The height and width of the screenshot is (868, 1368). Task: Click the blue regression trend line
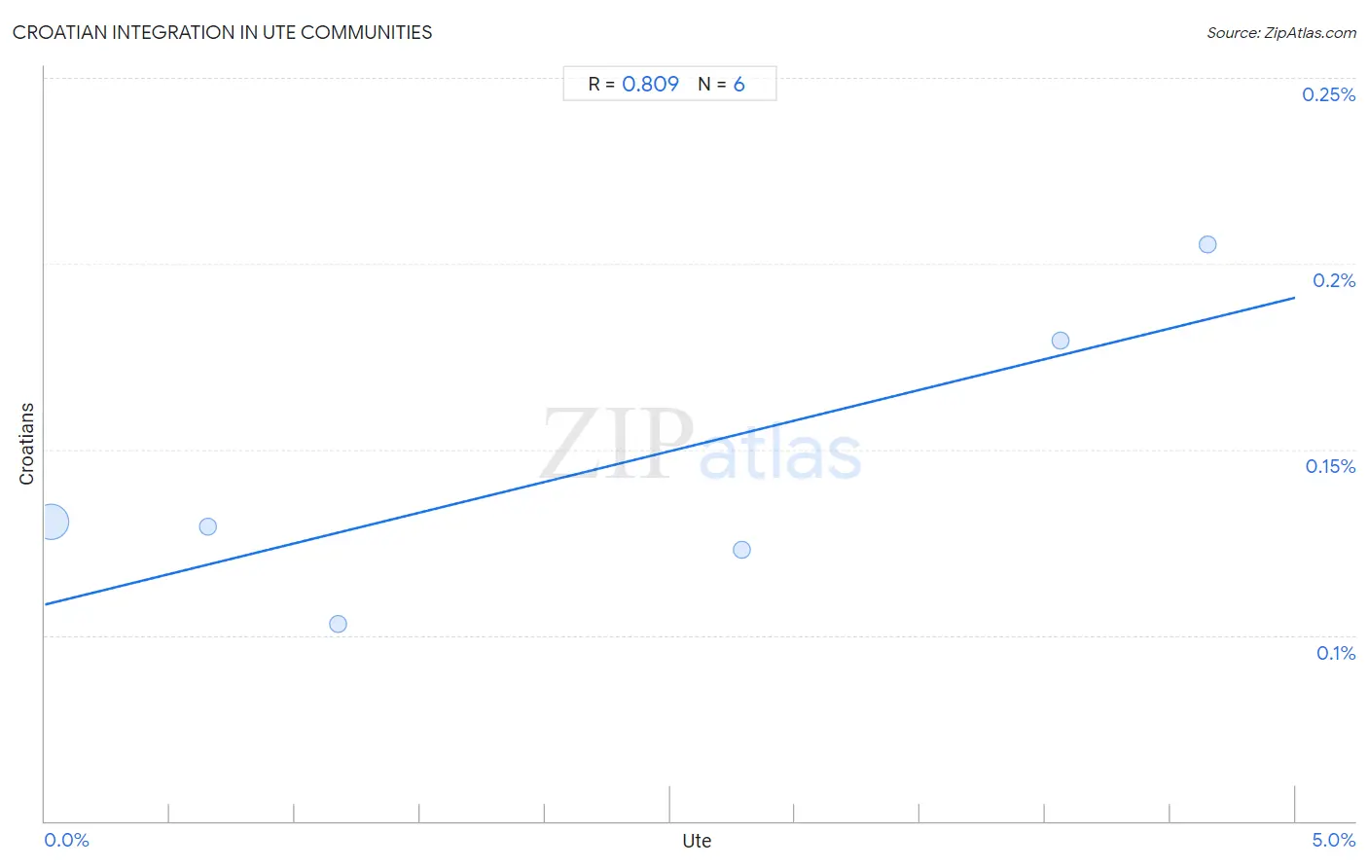669,451
